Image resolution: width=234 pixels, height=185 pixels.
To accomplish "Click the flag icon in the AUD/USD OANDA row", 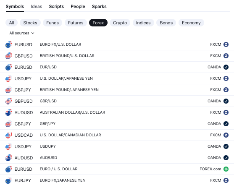I will [x=9, y=158].
